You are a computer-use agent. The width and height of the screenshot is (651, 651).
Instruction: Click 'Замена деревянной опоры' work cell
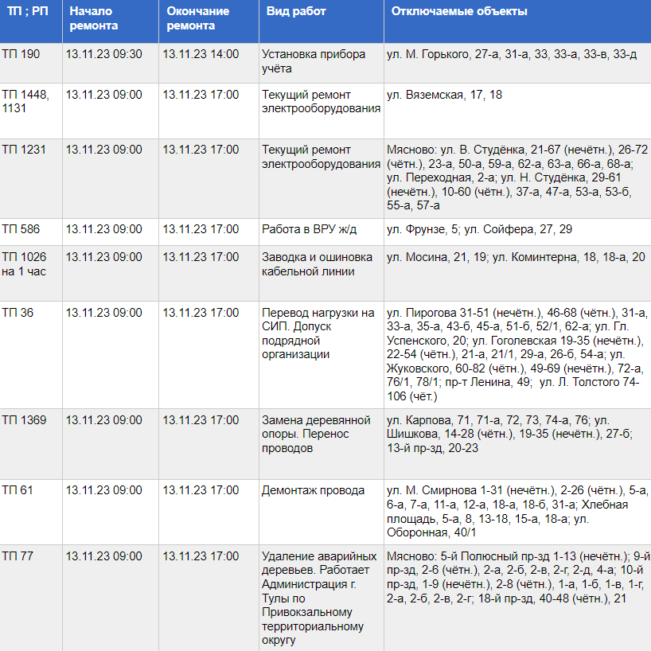[322, 444]
